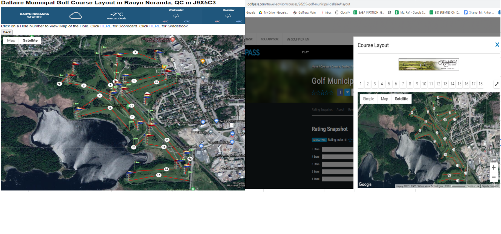Select Satellite view in Course Layout
Image resolution: width=501 pixels, height=234 pixels.
point(401,99)
